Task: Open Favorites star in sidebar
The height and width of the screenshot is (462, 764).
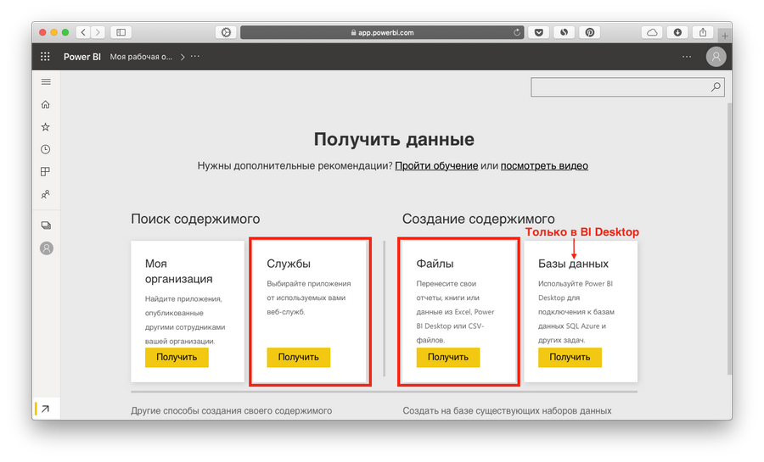Action: click(x=46, y=127)
